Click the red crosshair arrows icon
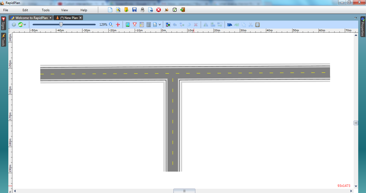Viewport: 366px width, 193px height. 118,25
